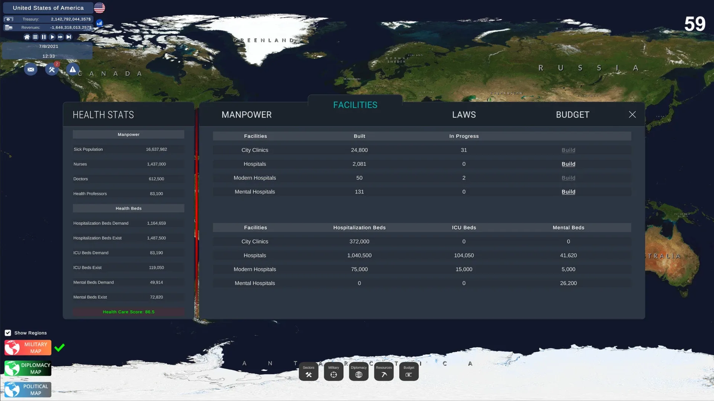Screen dimensions: 714x401
Task: Open the Sectors panel icon
Action: pyautogui.click(x=308, y=372)
